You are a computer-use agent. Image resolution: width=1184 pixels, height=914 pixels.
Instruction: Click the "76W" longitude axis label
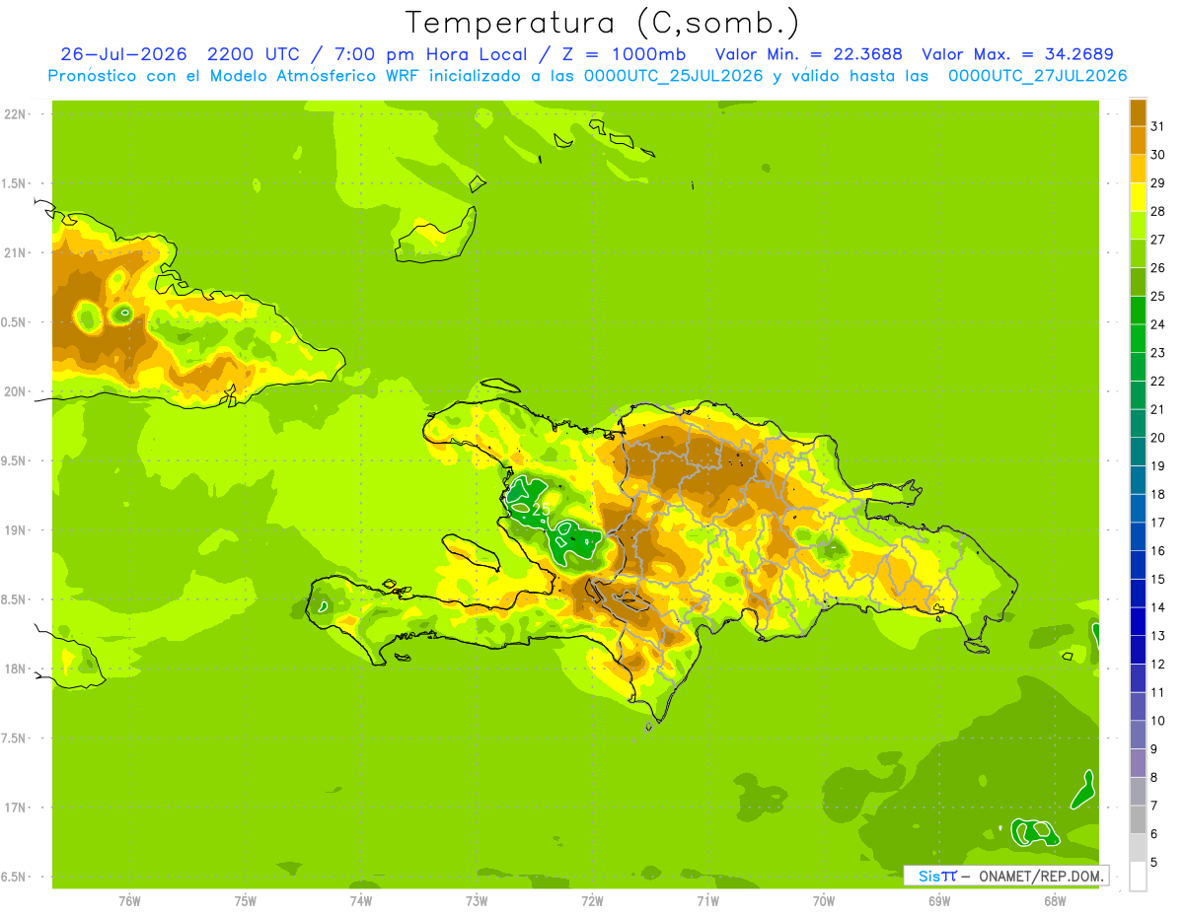point(129,900)
